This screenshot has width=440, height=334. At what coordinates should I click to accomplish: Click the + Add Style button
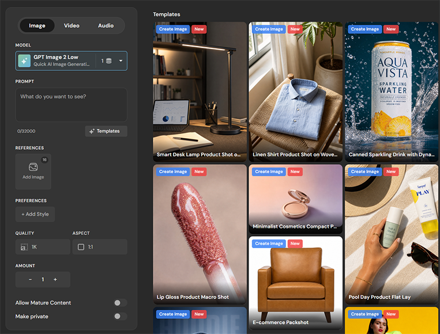click(35, 214)
